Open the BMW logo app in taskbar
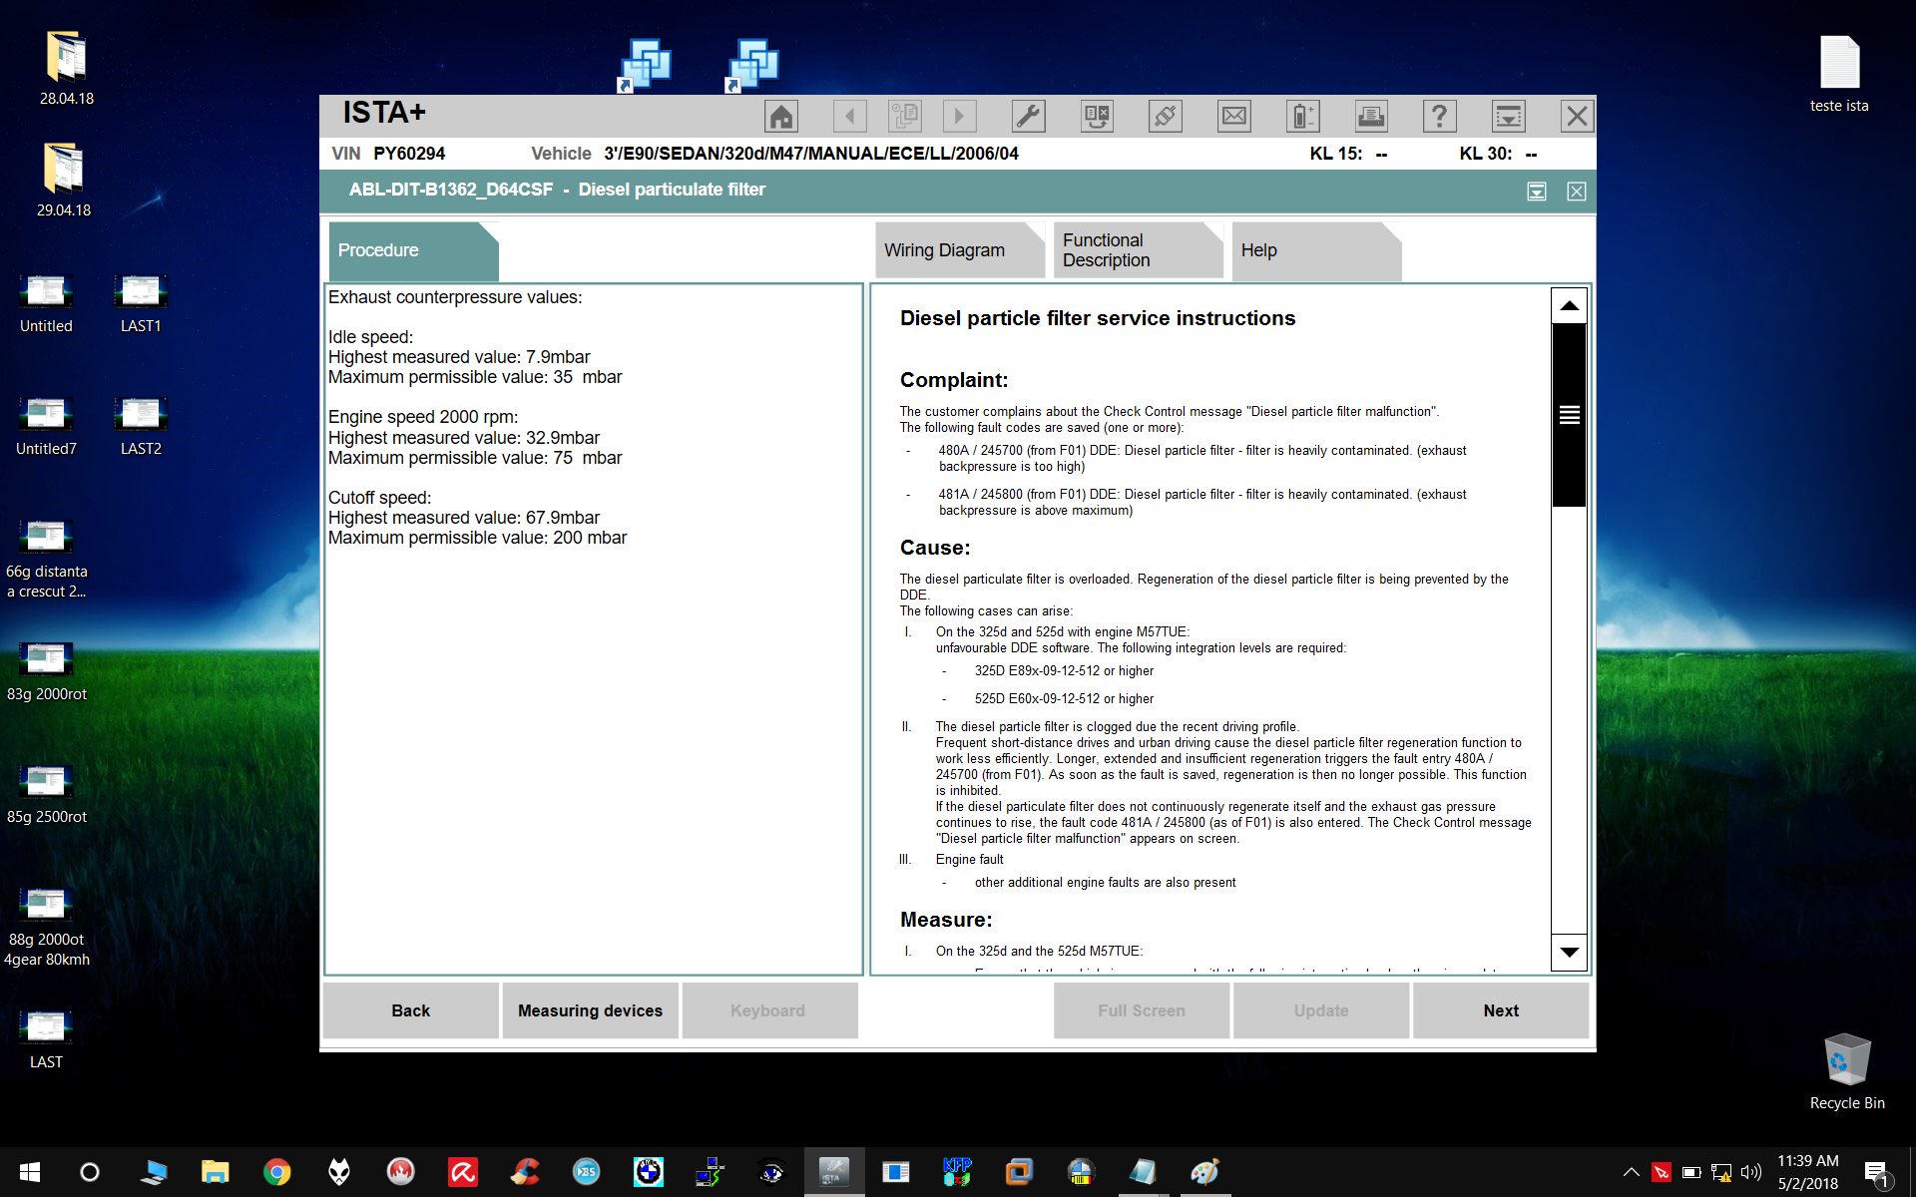 pyautogui.click(x=648, y=1172)
